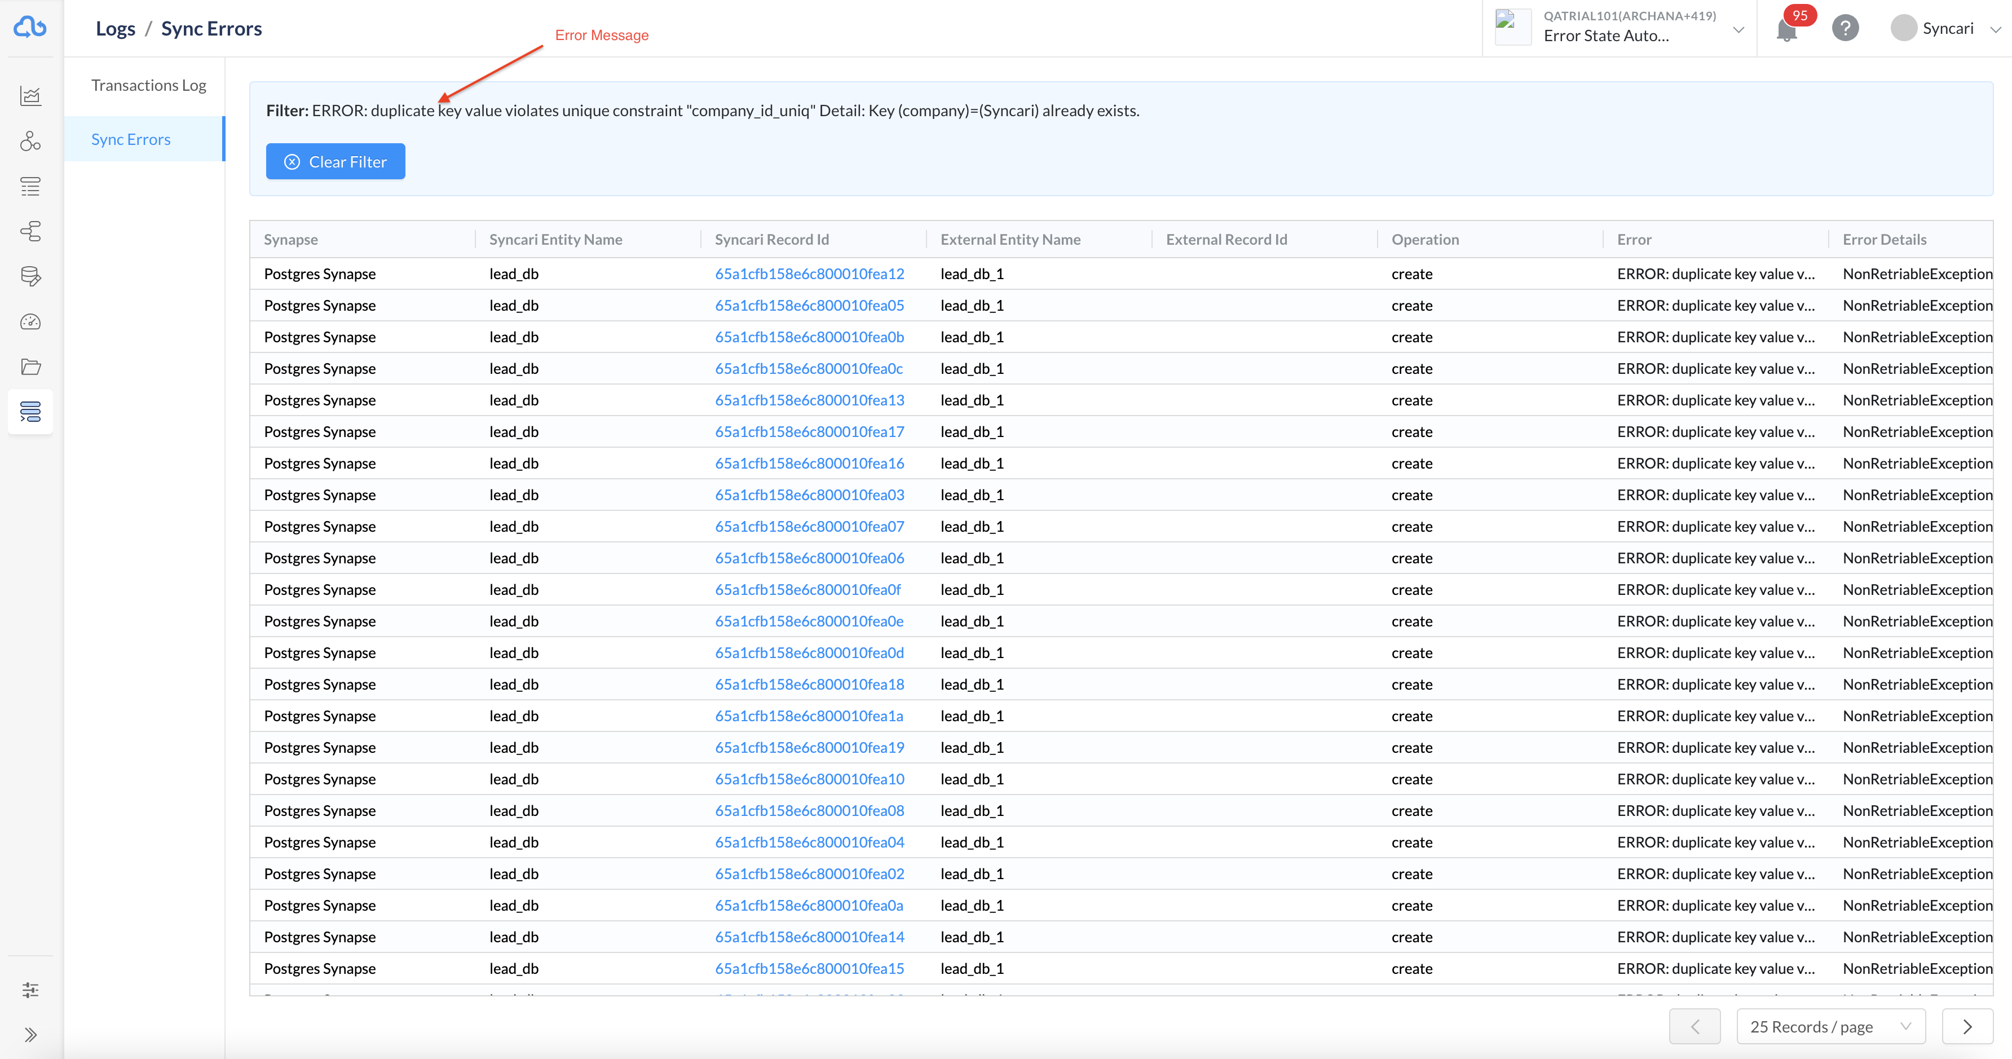The width and height of the screenshot is (2012, 1059).
Task: Click the Clear Filter button
Action: tap(335, 162)
